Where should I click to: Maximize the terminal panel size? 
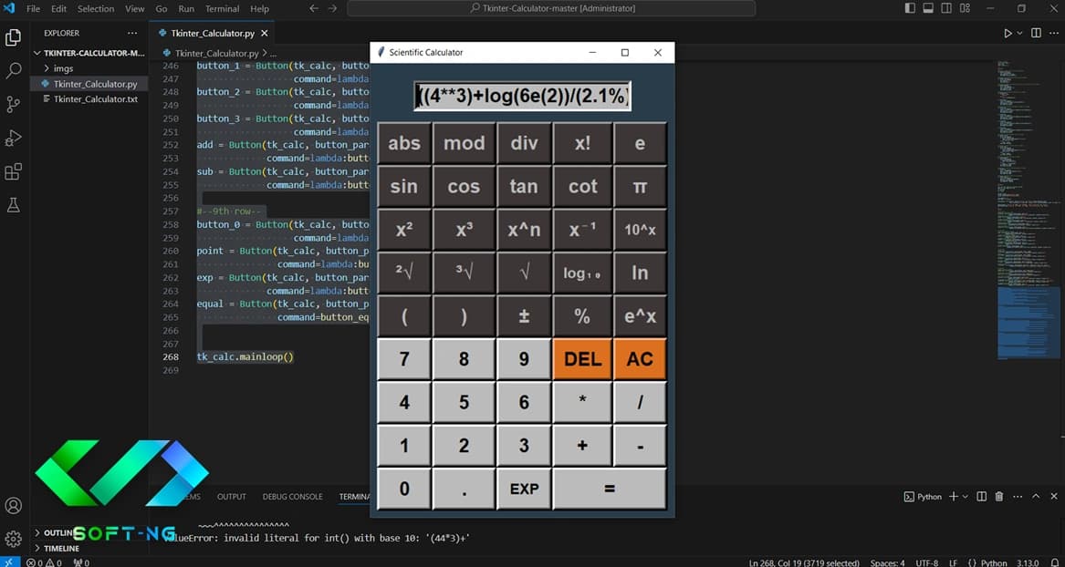point(1036,497)
